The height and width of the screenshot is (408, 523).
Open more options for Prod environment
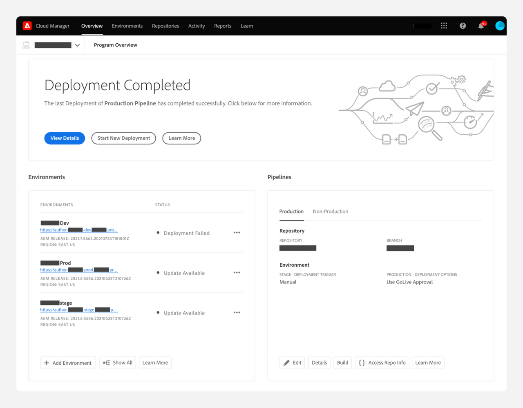click(x=237, y=273)
